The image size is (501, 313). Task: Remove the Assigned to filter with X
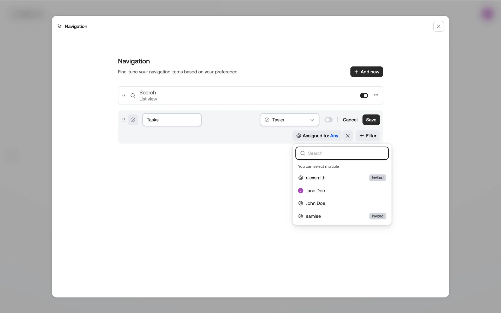[x=348, y=136]
